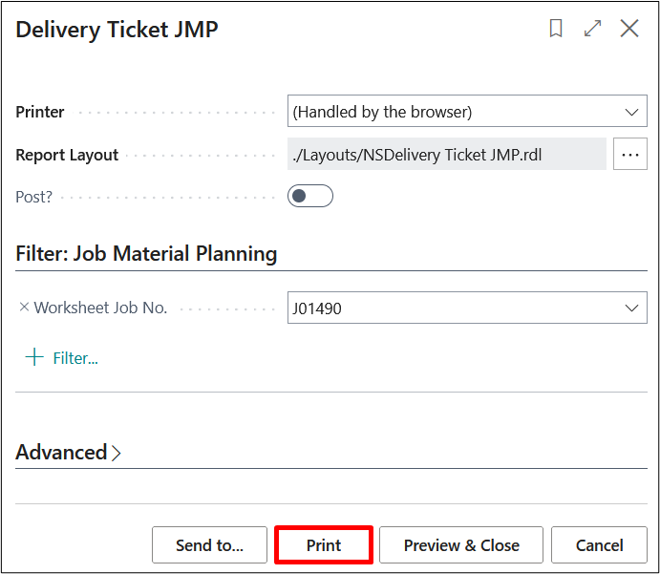The height and width of the screenshot is (574, 660).
Task: Open the Report Layout ellipsis button
Action: pos(630,155)
